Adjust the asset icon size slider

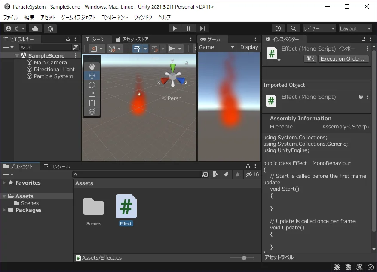coord(242,258)
